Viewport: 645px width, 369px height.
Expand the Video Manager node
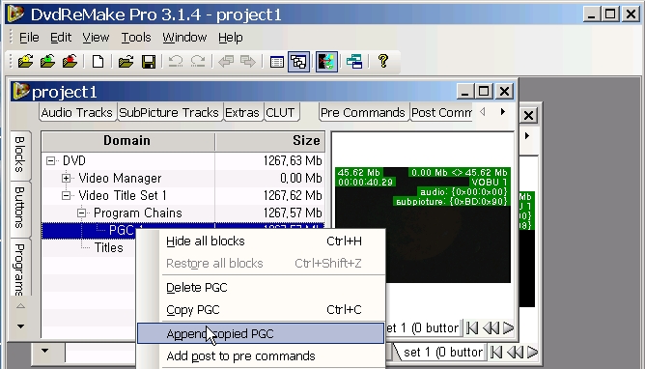(66, 178)
